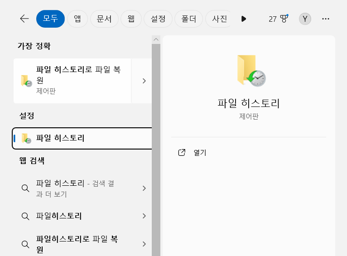This screenshot has width=347, height=256.
Task: Expand chevron for 검색 결과 더 보기 result
Action: coord(144,188)
